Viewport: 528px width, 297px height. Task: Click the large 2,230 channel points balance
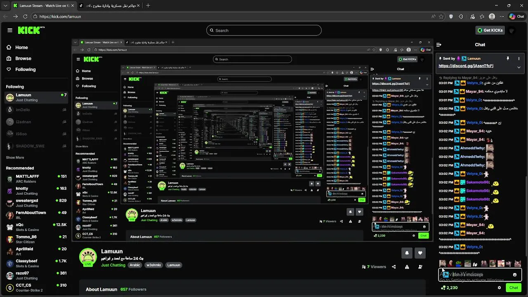(449, 288)
